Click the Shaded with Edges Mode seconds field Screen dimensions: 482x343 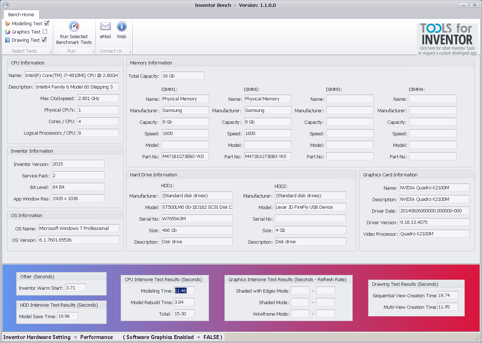(300, 291)
